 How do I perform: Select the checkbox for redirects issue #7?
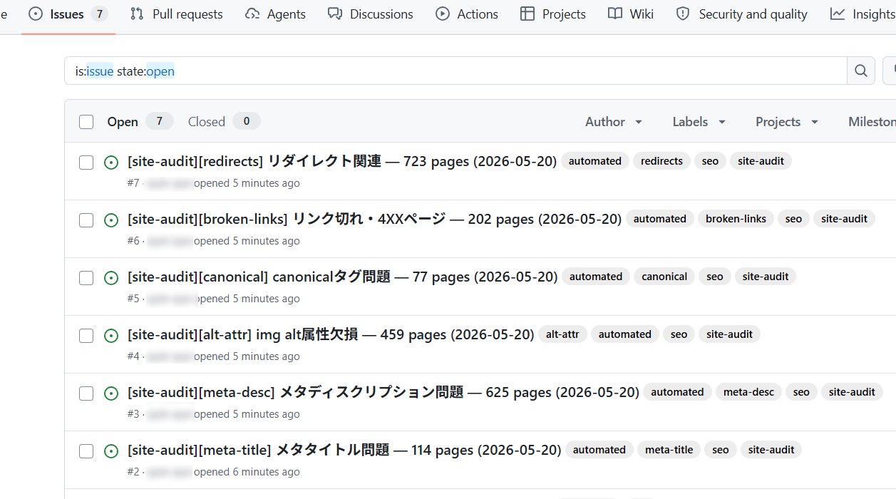(x=86, y=163)
